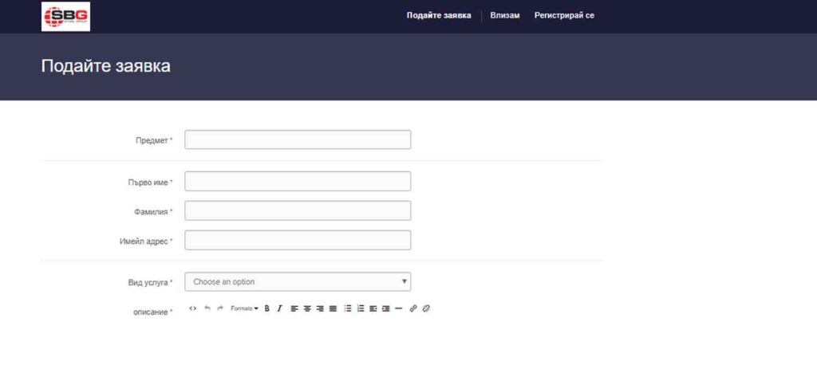The height and width of the screenshot is (365, 817).
Task: Open source code view in editor
Action: tap(193, 308)
